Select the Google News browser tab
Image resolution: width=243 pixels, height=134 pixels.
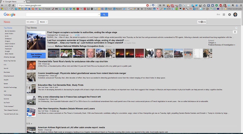click(x=14, y=2)
